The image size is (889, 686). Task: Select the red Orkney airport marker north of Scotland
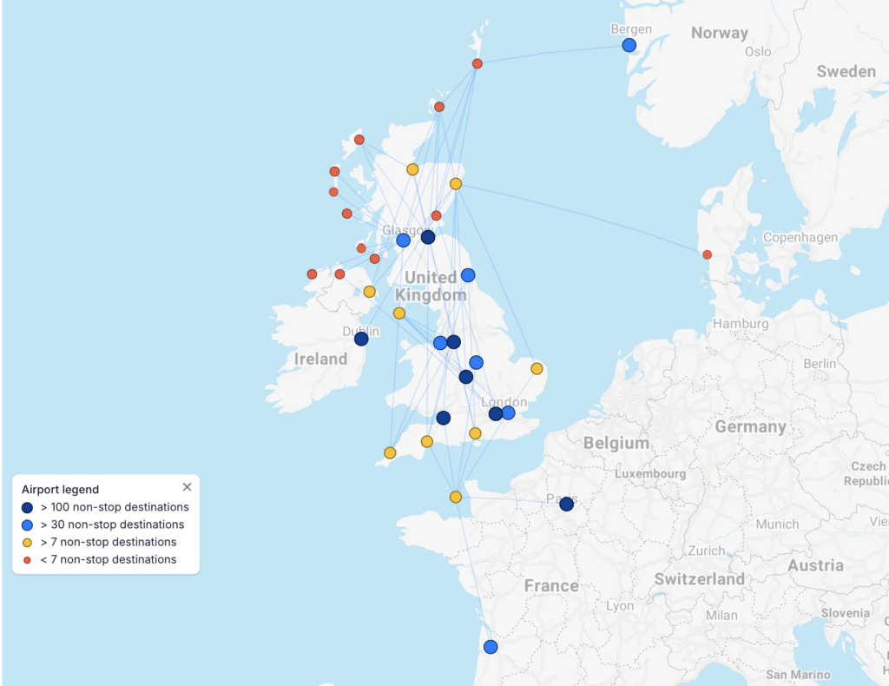(439, 107)
